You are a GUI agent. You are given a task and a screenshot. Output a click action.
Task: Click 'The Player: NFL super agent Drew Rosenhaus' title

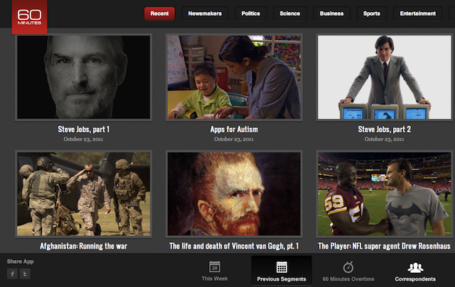click(x=384, y=246)
